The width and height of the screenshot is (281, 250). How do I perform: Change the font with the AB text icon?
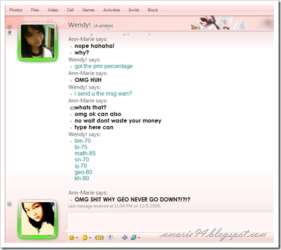(x=125, y=237)
